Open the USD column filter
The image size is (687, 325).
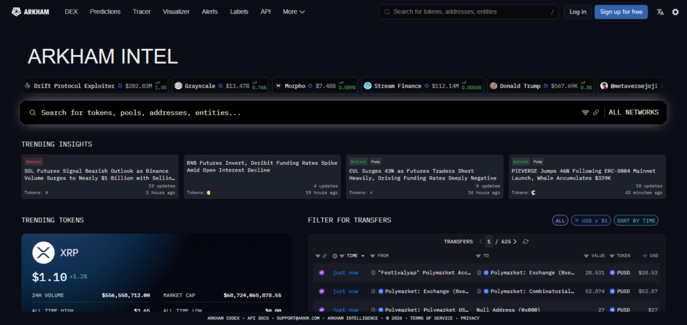[645, 255]
